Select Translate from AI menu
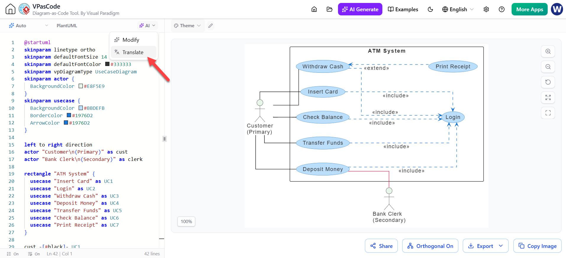 pyautogui.click(x=134, y=52)
